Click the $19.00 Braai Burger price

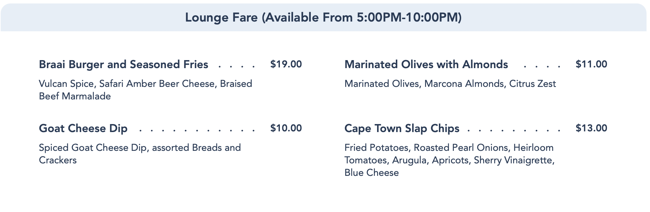(286, 64)
